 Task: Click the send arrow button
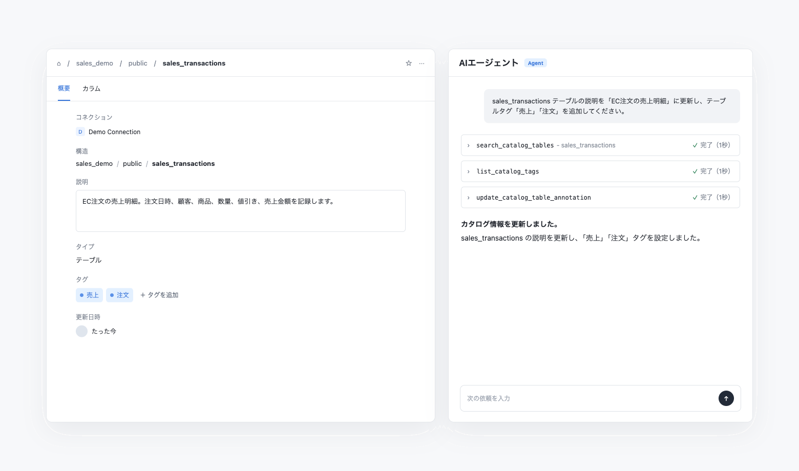click(x=726, y=398)
